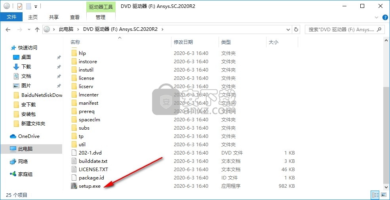This screenshot has height=200, width=390.
Task: Click the builddate.txt document icon
Action: pyautogui.click(x=74, y=161)
